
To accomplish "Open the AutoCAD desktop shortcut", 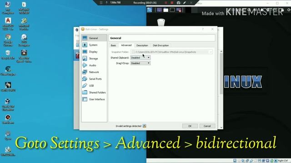I will point(8,24).
